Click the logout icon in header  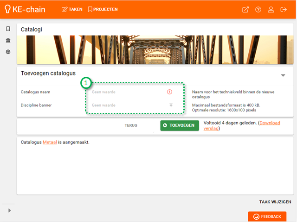(284, 9)
